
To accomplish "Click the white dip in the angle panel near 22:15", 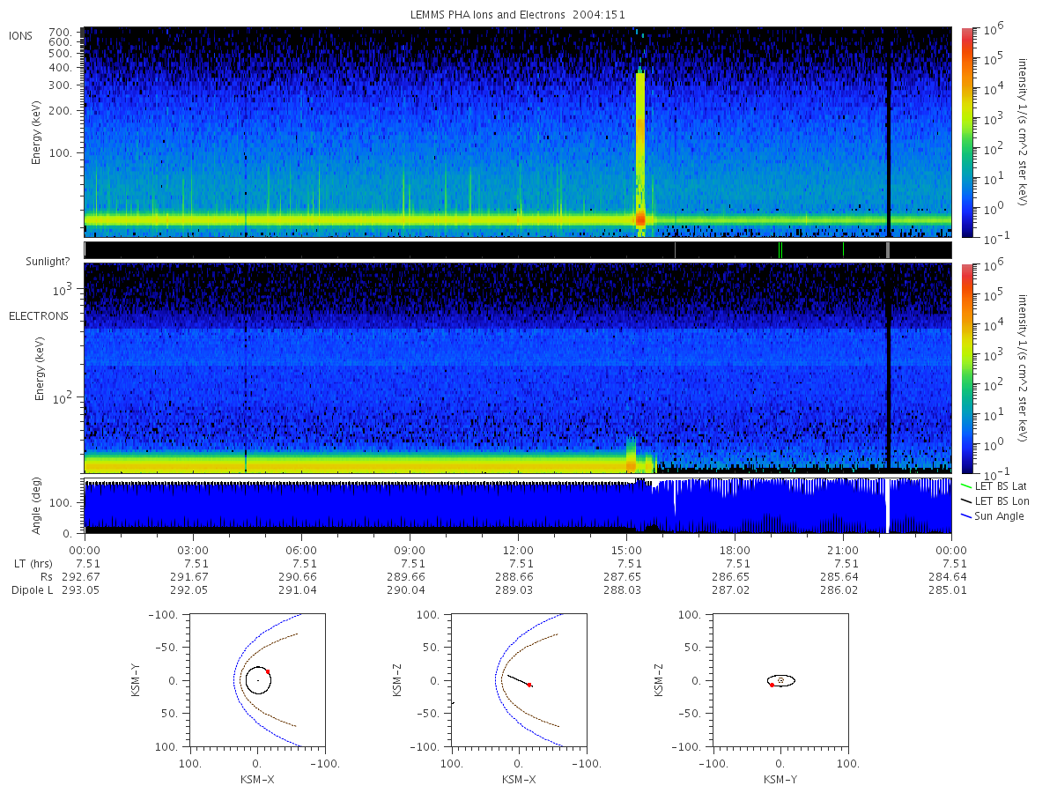I will (887, 507).
